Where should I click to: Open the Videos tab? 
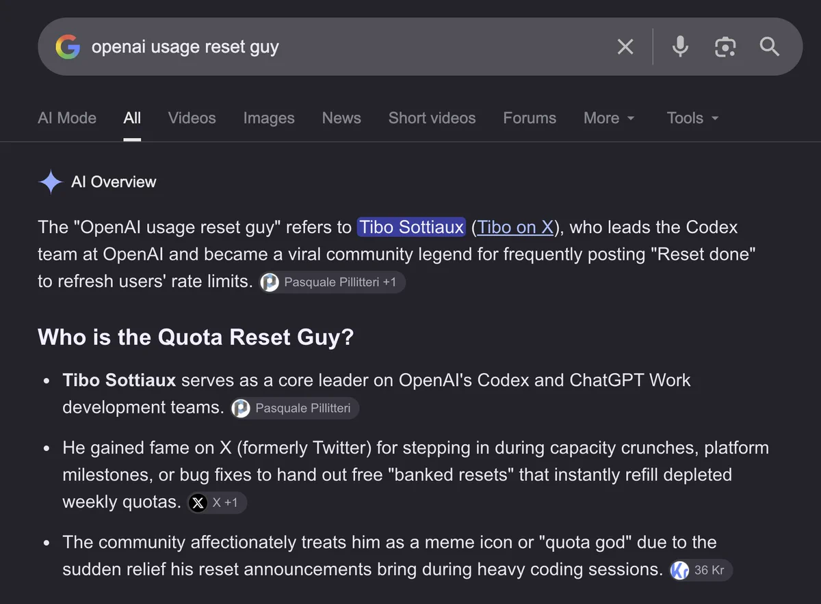(192, 118)
